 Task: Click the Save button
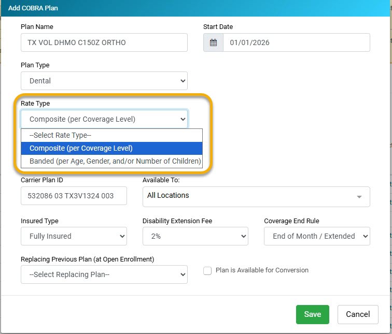point(312,314)
